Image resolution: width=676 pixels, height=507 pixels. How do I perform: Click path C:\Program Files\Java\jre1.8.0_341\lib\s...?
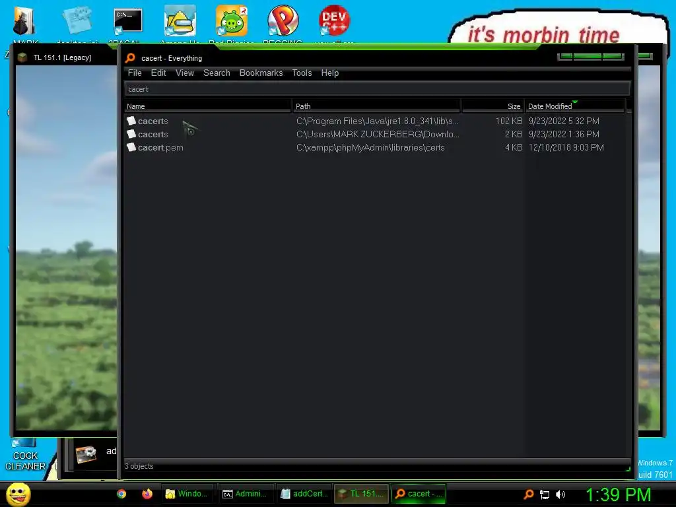pos(377,121)
